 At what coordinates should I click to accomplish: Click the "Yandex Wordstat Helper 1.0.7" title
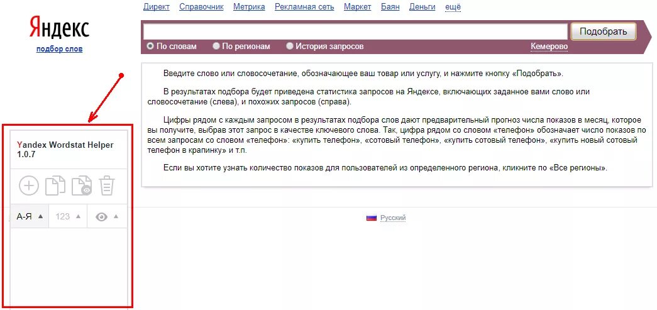point(65,150)
